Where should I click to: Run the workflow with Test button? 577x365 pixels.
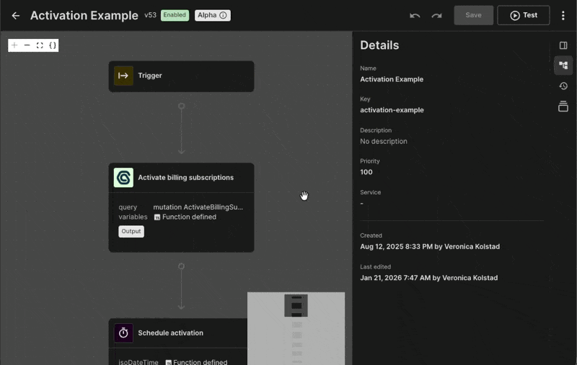(524, 15)
